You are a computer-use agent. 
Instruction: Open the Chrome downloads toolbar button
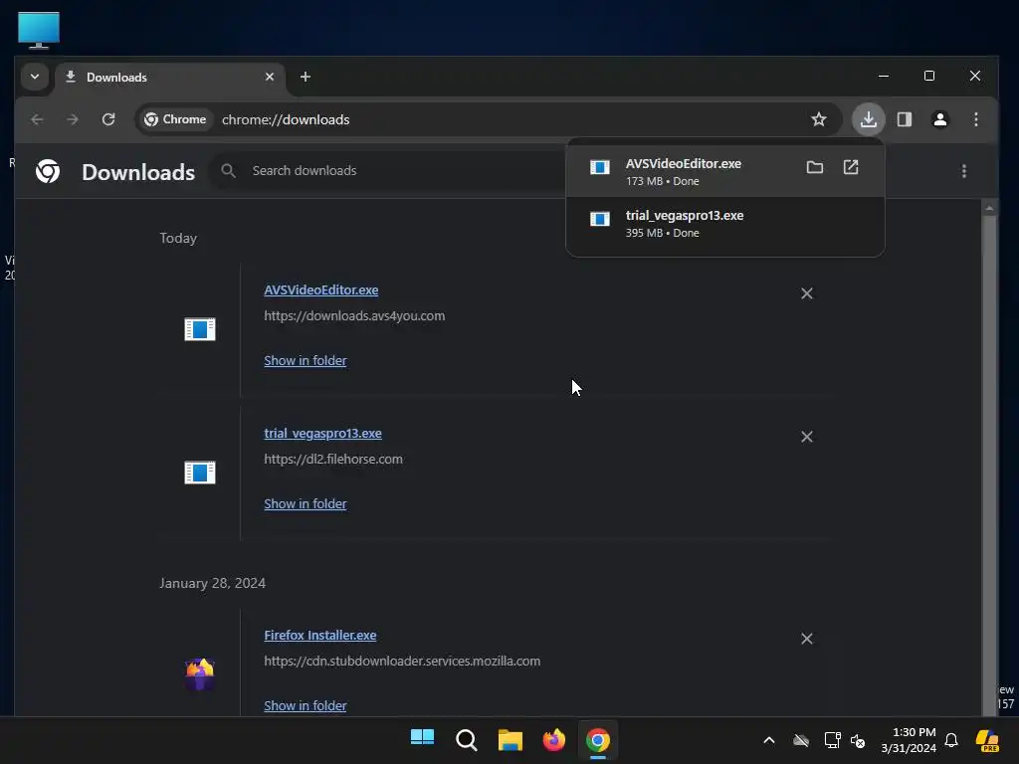868,119
